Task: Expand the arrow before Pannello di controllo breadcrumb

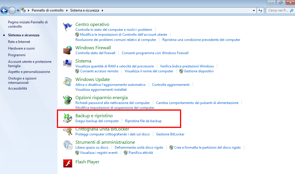Action: [x=29, y=10]
